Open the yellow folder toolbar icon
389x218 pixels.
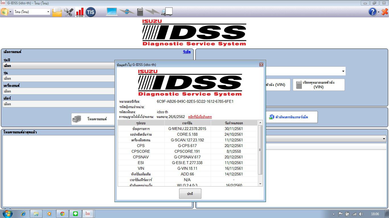click(x=57, y=12)
